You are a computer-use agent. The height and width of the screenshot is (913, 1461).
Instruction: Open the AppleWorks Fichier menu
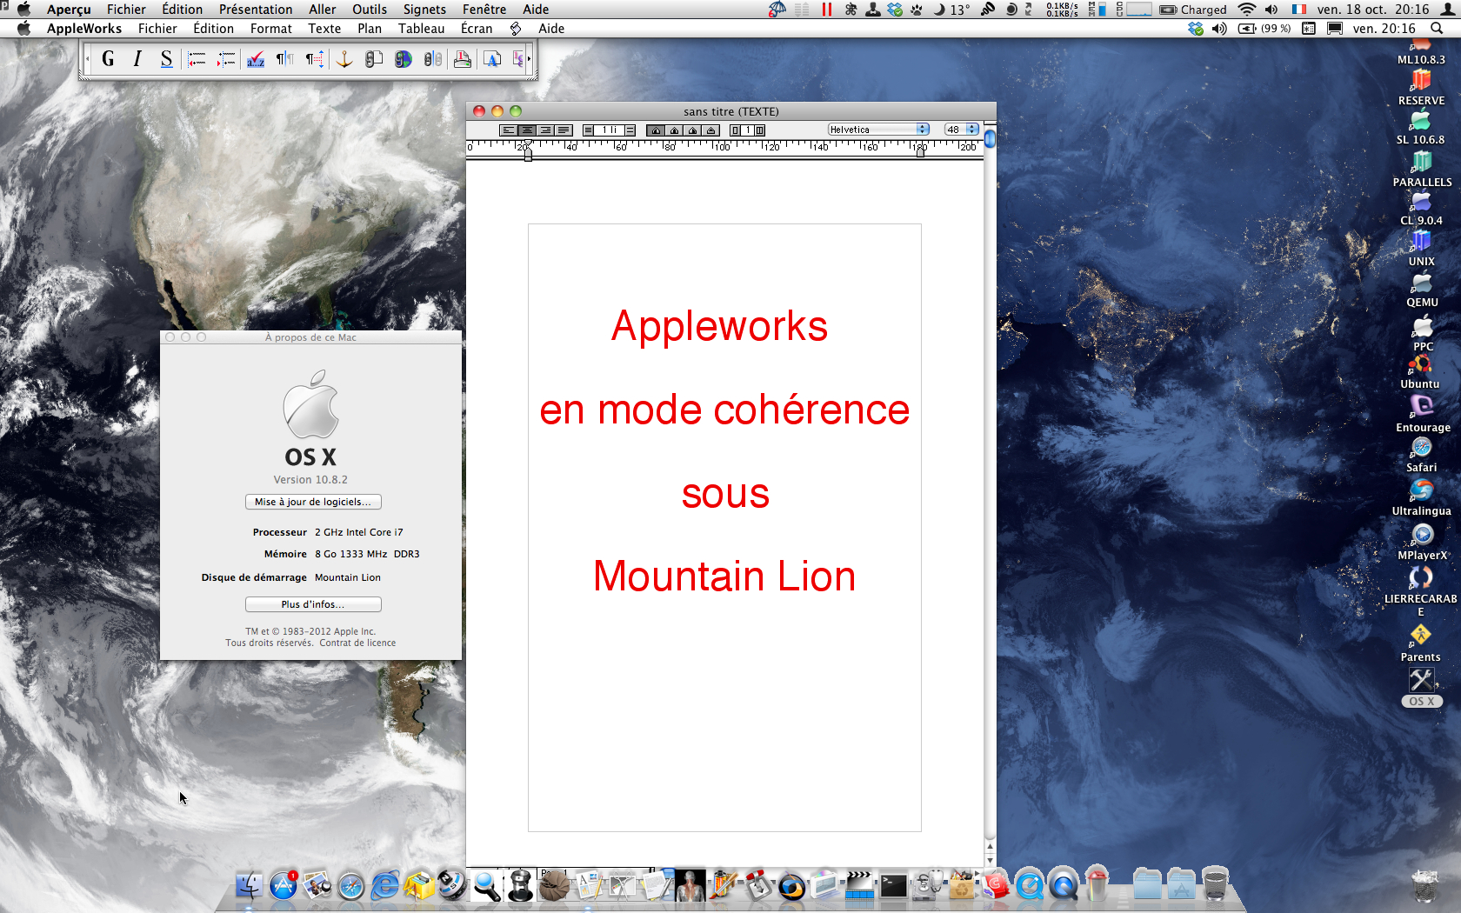157,29
